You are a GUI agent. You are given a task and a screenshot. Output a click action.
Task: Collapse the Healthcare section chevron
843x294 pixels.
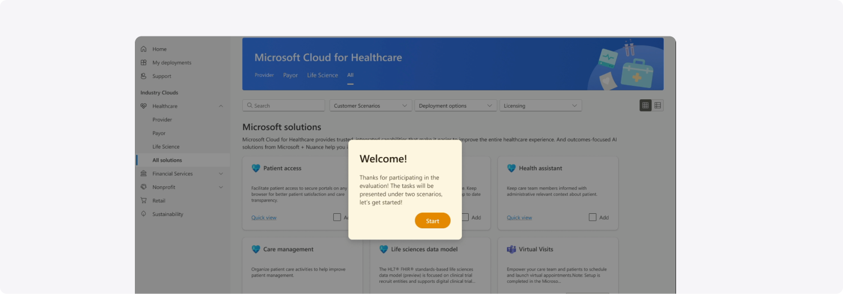point(221,106)
